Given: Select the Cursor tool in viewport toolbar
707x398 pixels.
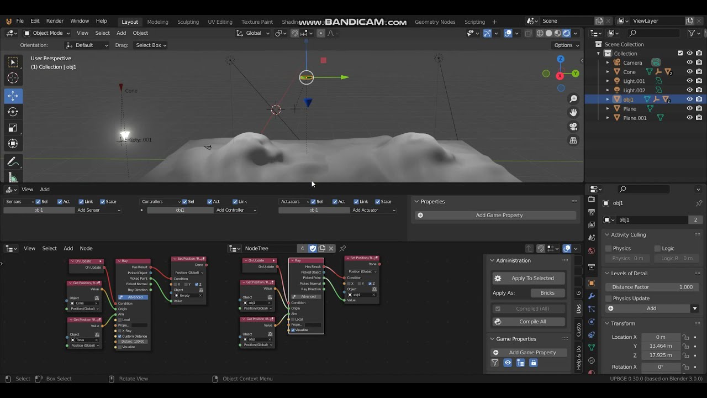Looking at the screenshot, I should (x=13, y=78).
